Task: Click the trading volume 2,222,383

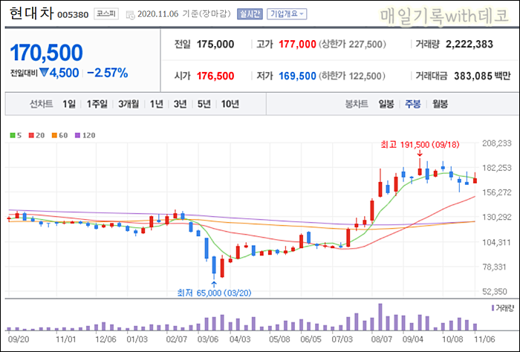Action: pyautogui.click(x=469, y=44)
